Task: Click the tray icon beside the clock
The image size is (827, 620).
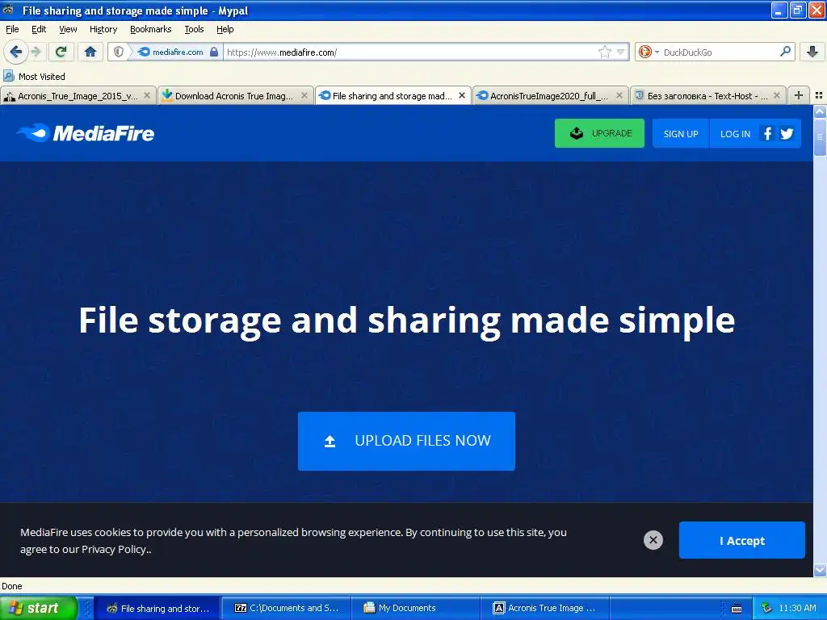Action: 766,608
